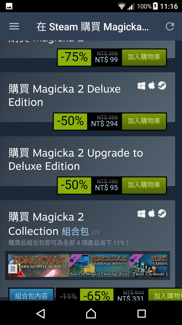
Task: Add Upgrade to Deluxe Edition to cart
Action: [x=144, y=185]
